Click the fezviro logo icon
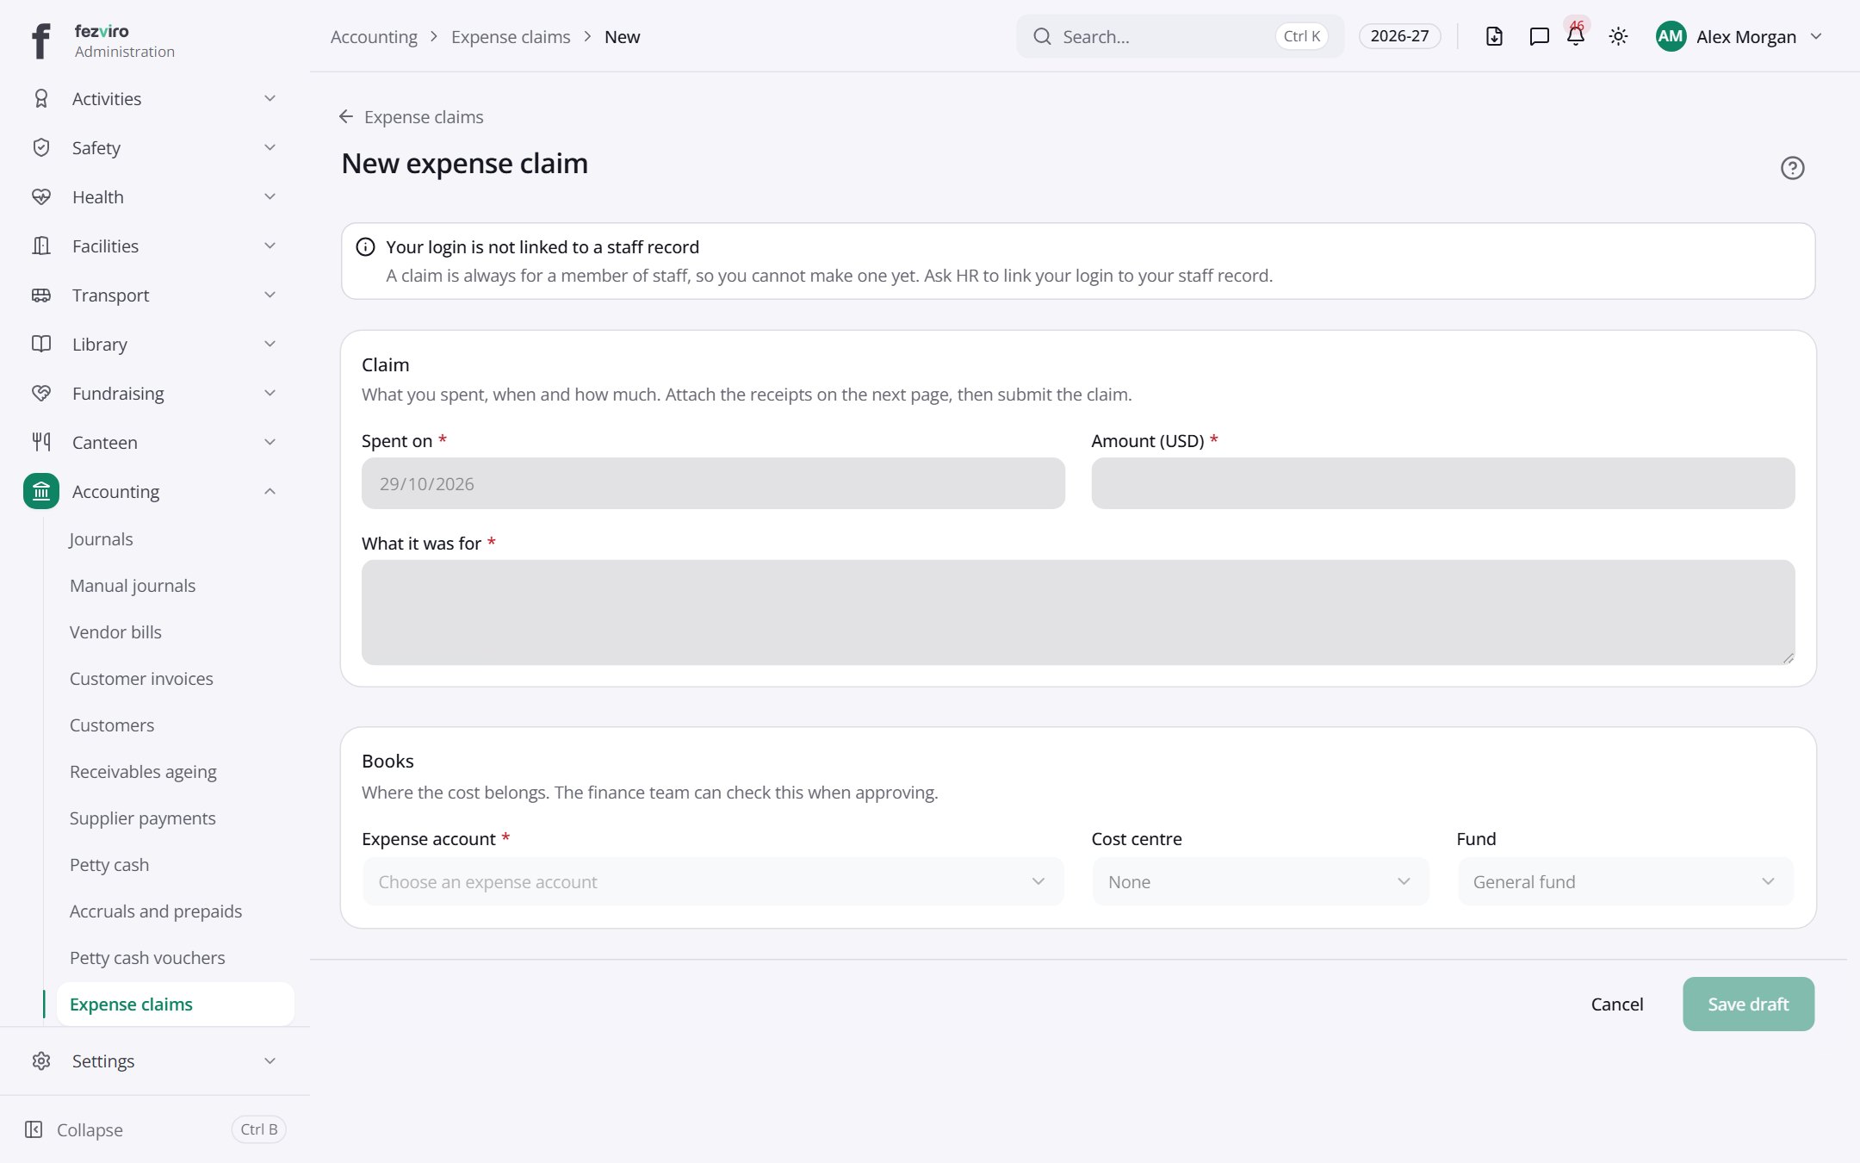The height and width of the screenshot is (1163, 1860). [x=40, y=40]
